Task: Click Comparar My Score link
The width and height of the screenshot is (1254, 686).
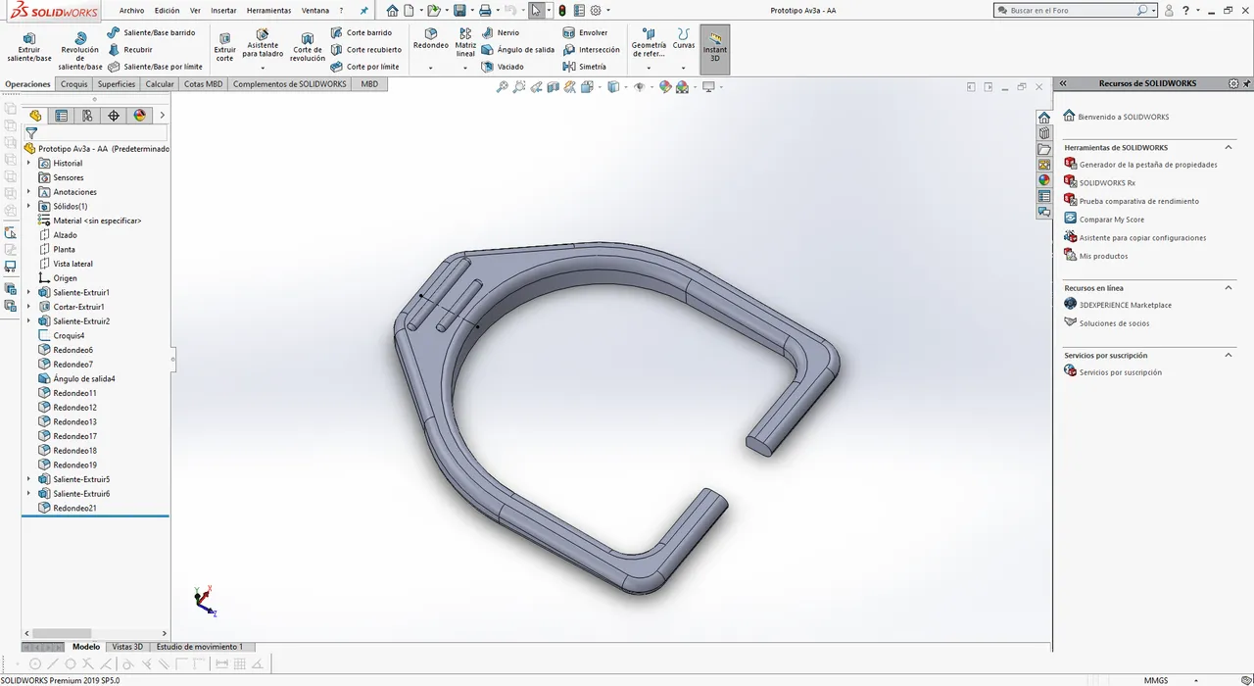Action: tap(1112, 220)
